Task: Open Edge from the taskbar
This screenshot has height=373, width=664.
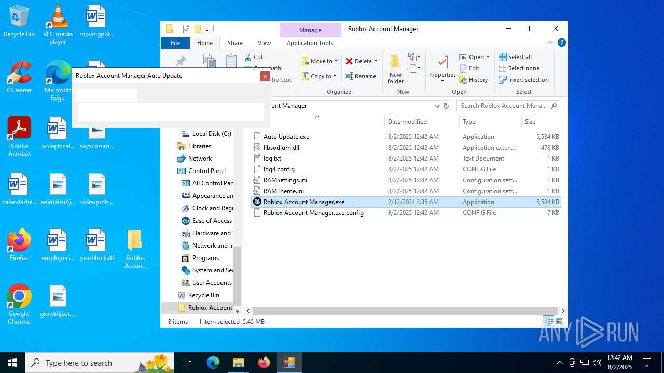Action: [213, 363]
